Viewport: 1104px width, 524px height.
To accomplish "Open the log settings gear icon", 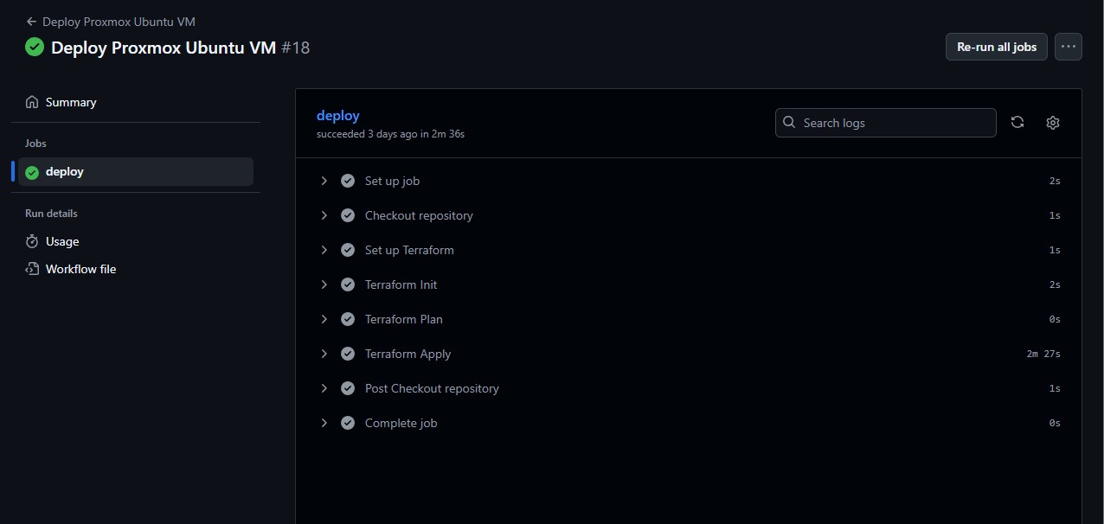I will 1052,122.
